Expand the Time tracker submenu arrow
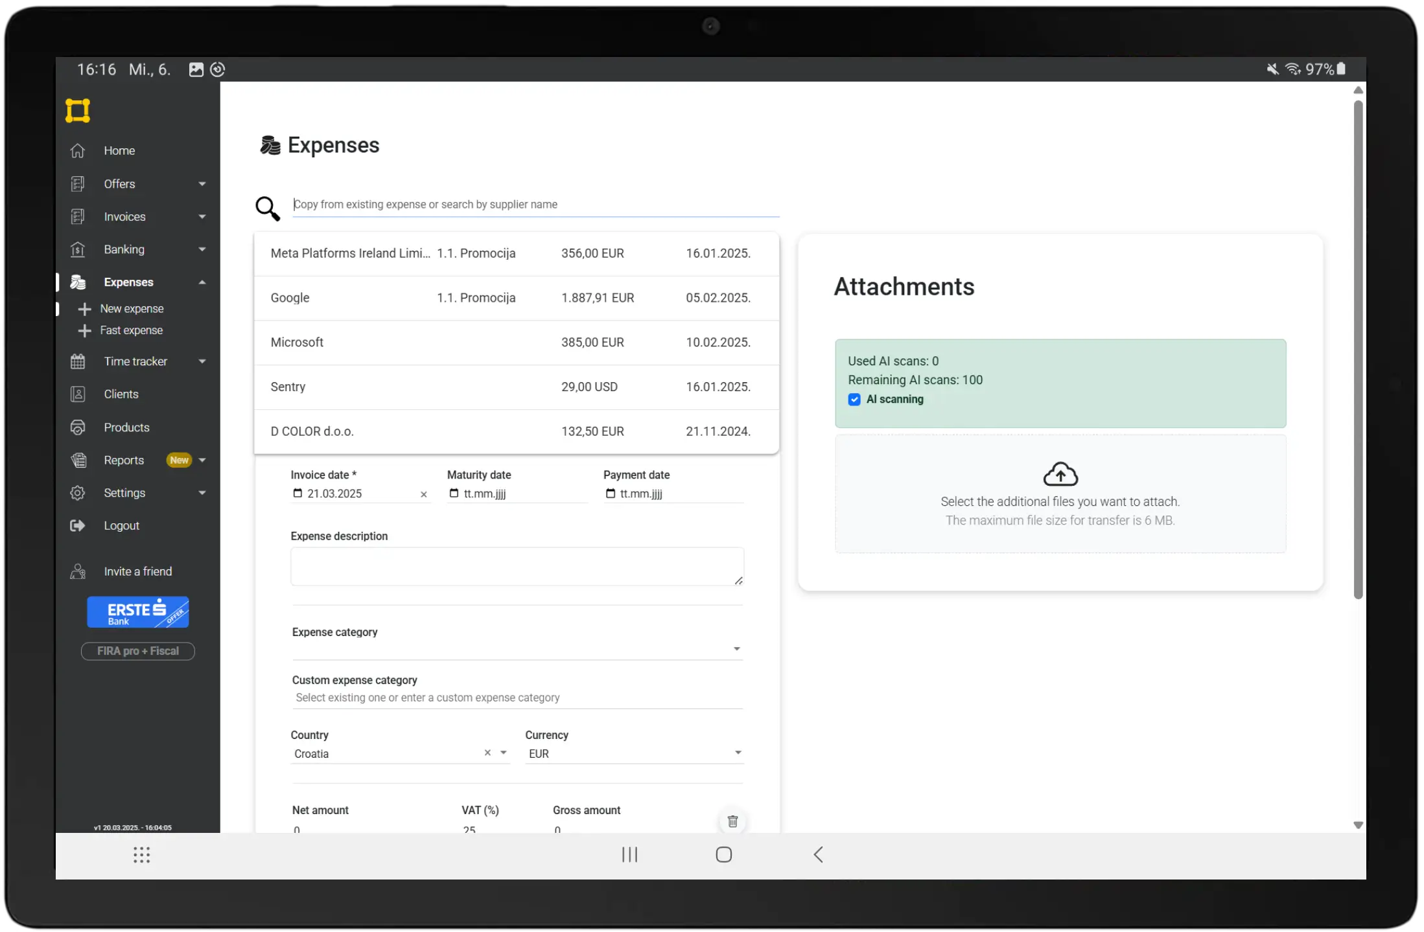1424x932 pixels. tap(202, 362)
